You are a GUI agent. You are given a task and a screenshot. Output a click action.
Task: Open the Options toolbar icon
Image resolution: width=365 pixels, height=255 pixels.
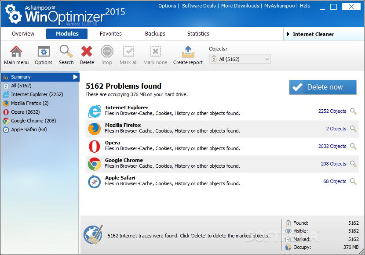tap(44, 51)
